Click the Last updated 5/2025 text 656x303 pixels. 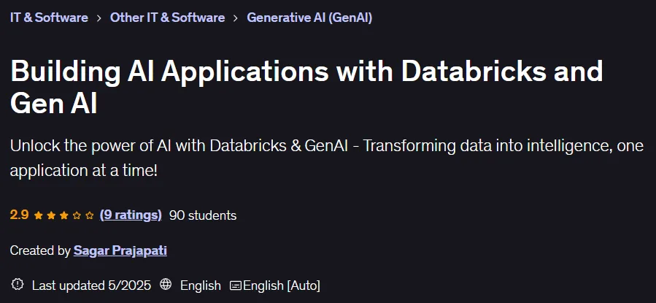[x=91, y=285]
